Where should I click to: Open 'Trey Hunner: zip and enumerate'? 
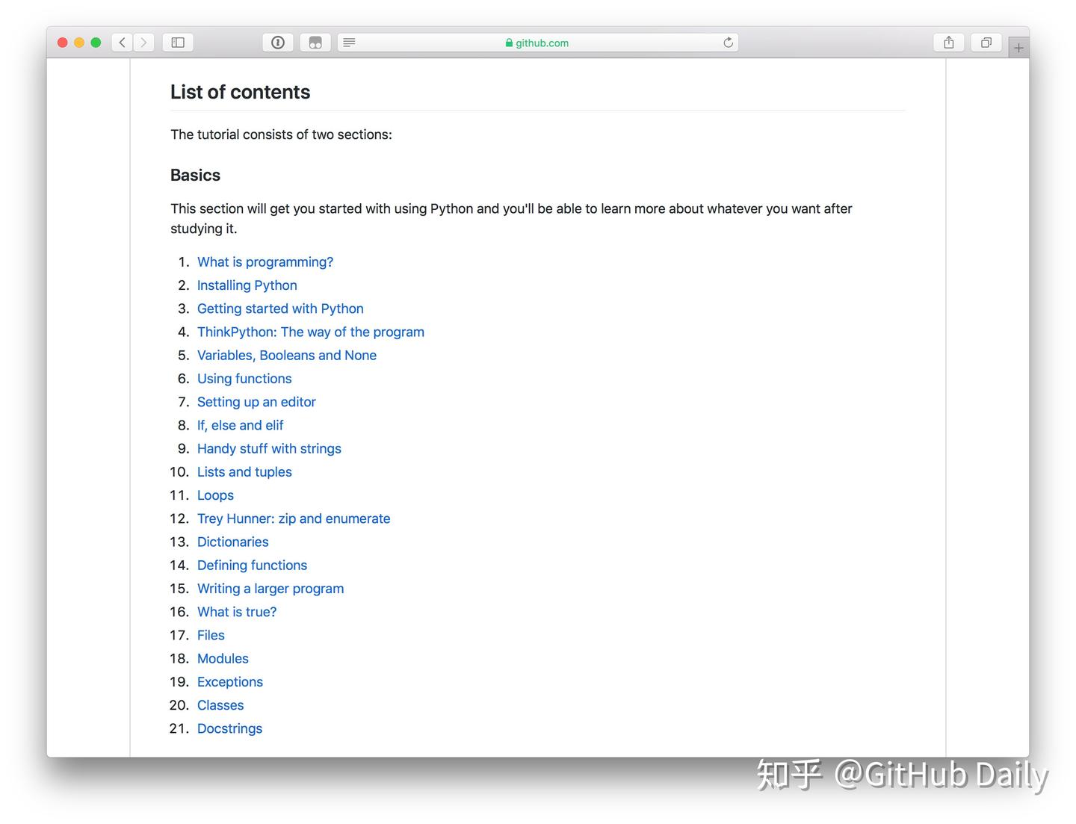pyautogui.click(x=294, y=518)
